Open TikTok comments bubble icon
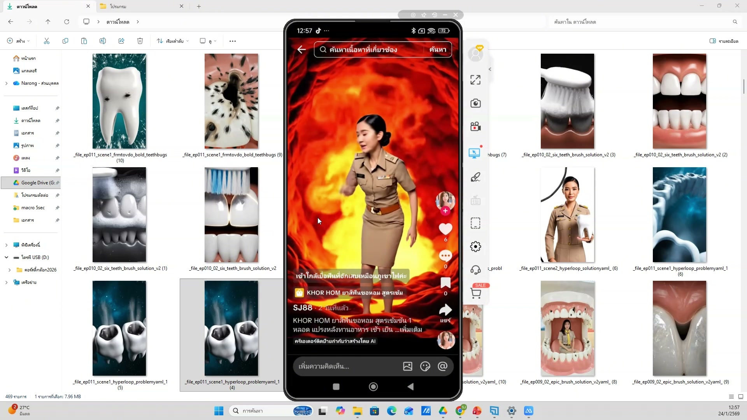 (445, 256)
